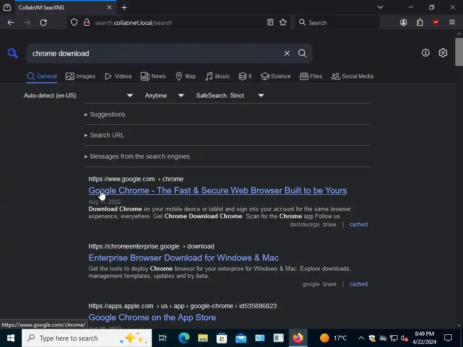The width and height of the screenshot is (463, 347).
Task: Click the taskbar Type here to search box
Action: 87,338
